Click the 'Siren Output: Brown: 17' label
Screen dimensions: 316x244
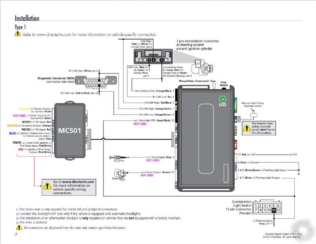pos(157,172)
